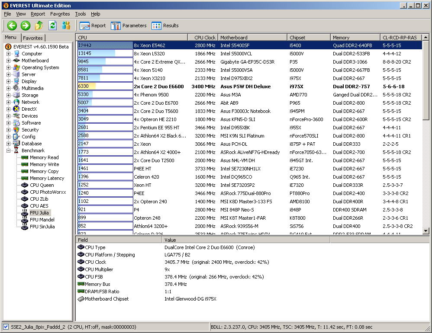Click the green Forward arrow toolbar icon

[x=26, y=26]
